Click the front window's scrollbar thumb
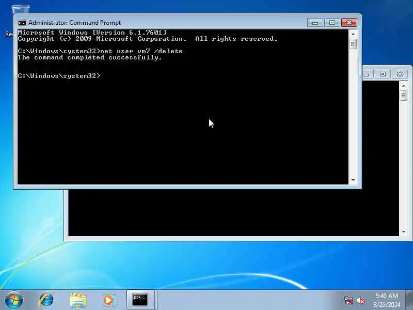The height and width of the screenshot is (310, 413). tap(353, 44)
